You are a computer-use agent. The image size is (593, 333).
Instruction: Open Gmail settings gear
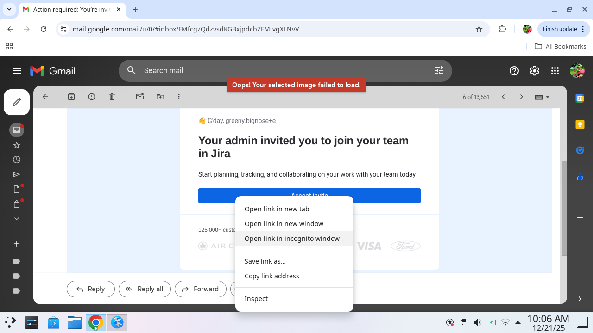pyautogui.click(x=535, y=71)
